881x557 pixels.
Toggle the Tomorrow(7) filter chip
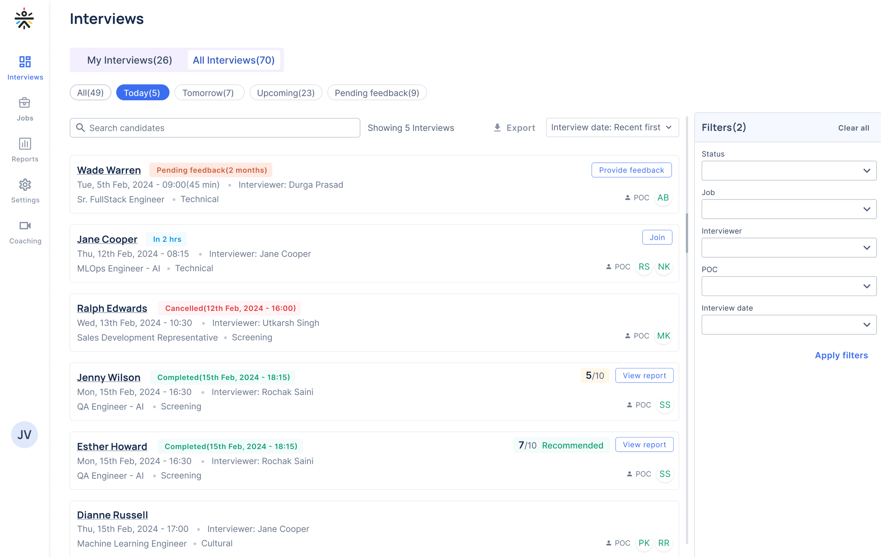click(x=209, y=93)
